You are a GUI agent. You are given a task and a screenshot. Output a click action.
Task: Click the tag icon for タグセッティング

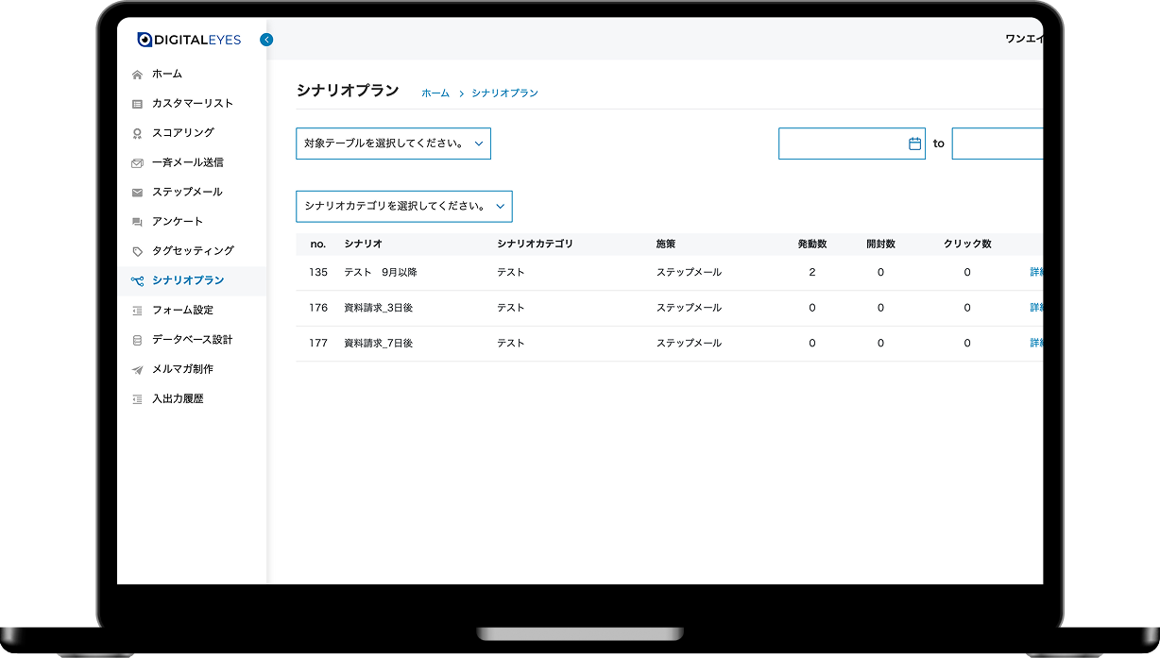click(x=138, y=250)
